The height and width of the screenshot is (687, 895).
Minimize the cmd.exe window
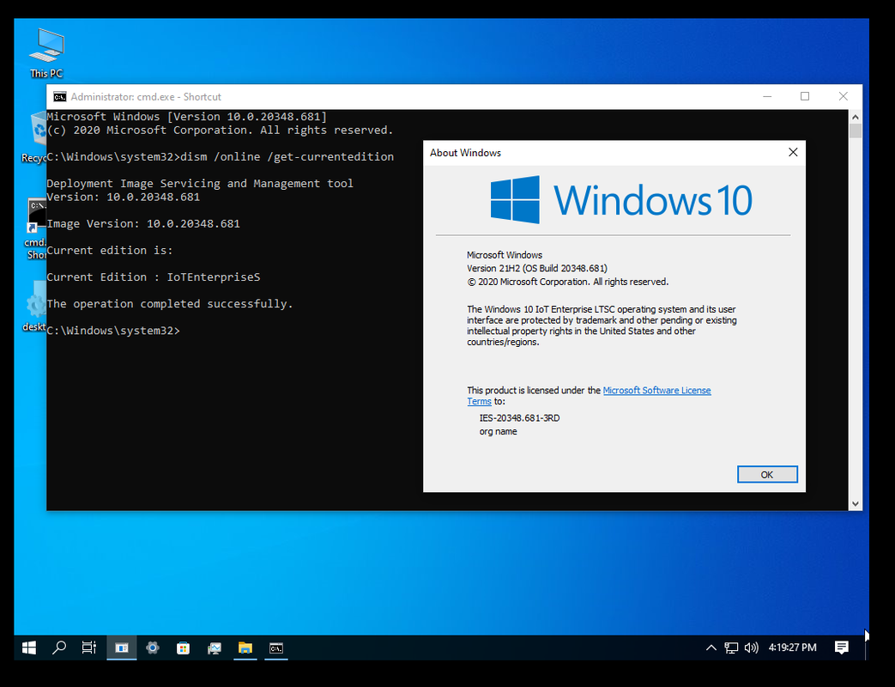tap(767, 96)
